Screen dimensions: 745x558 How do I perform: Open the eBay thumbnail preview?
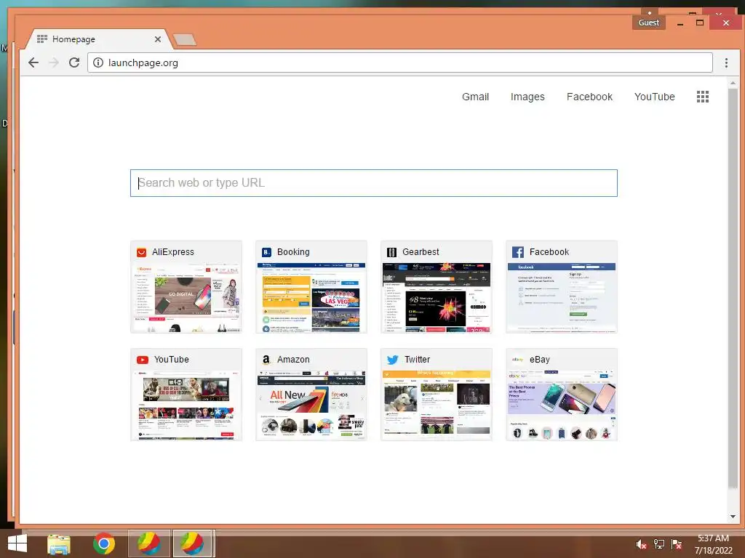[562, 405]
